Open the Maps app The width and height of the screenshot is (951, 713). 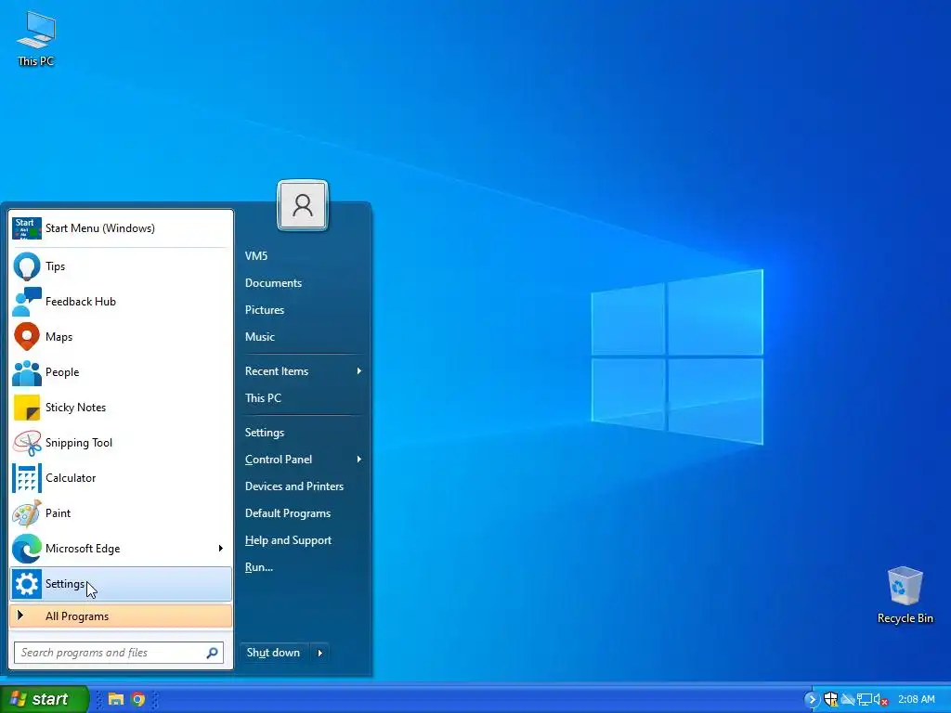pos(121,336)
